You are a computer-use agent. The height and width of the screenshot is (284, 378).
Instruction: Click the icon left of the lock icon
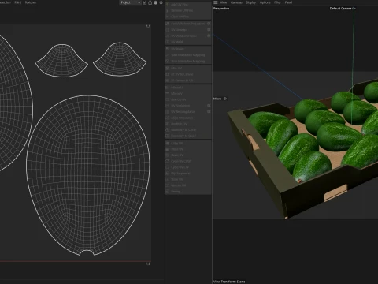pyautogui.click(x=145, y=2)
